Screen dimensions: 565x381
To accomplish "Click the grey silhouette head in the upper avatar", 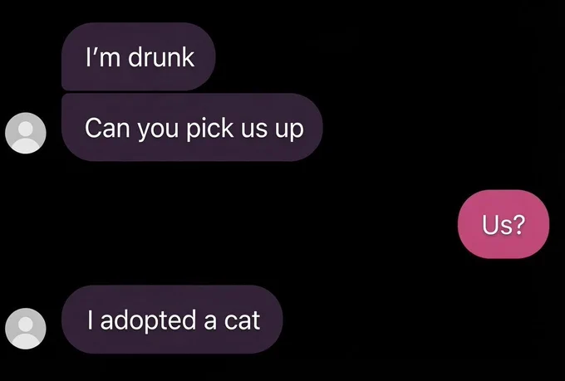I will click(26, 129).
